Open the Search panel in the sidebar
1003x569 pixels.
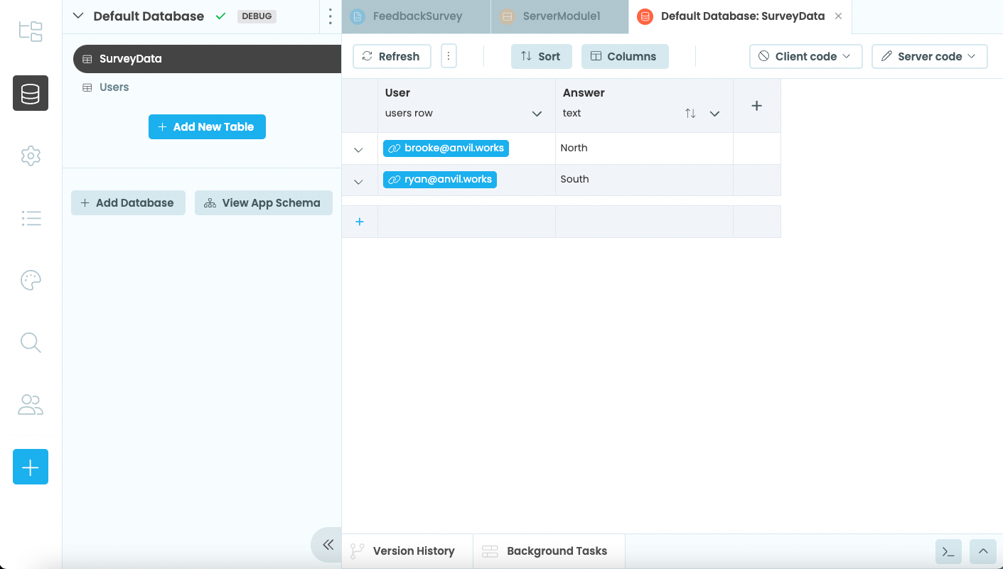coord(30,342)
